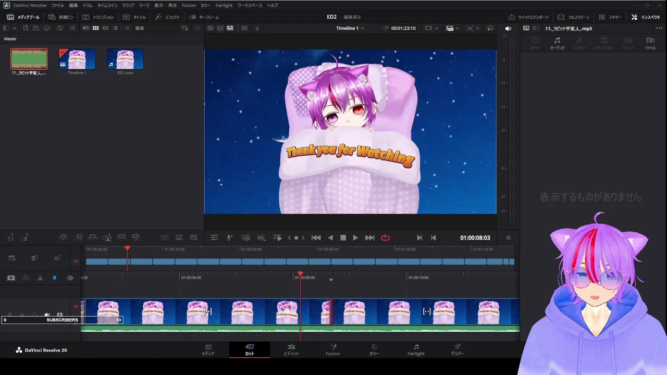This screenshot has width=667, height=375.
Task: Open the トランジション panel
Action: (x=98, y=17)
